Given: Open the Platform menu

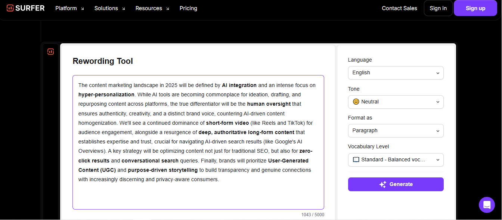Looking at the screenshot, I should point(66,8).
